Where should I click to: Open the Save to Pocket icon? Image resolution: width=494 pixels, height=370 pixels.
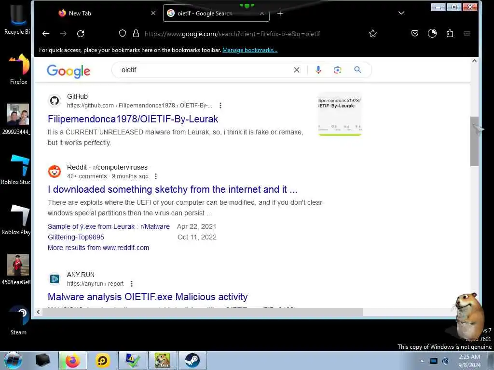pyautogui.click(x=414, y=33)
